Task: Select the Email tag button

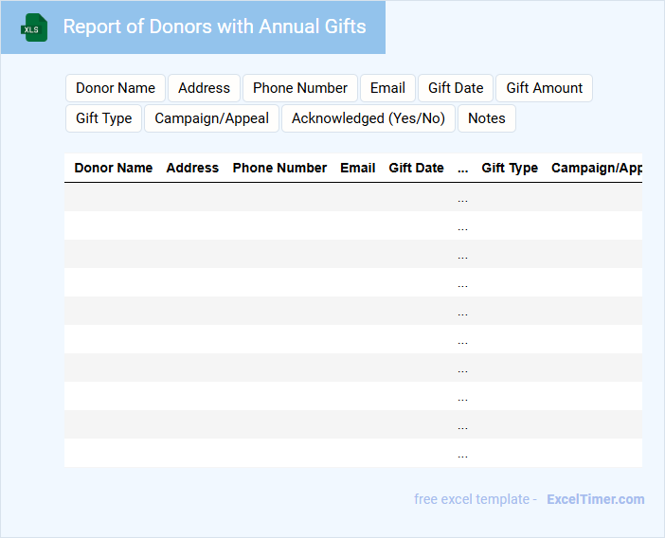Action: pyautogui.click(x=387, y=88)
